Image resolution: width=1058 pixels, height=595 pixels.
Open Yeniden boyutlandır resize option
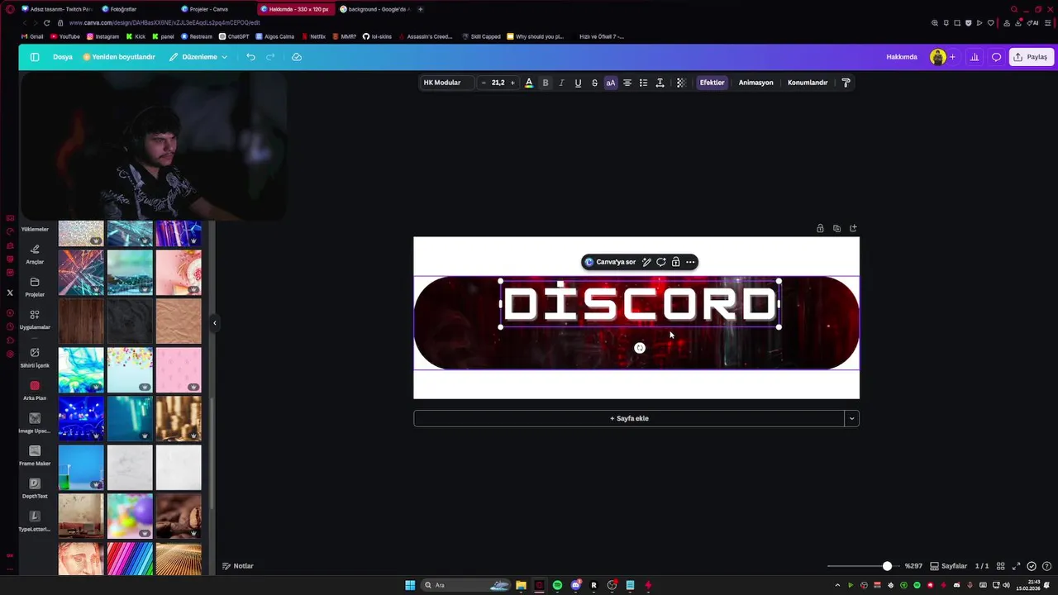tap(119, 57)
